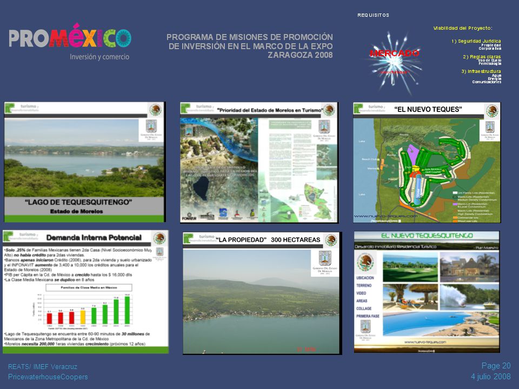This screenshot has height=389, width=519.
Task: Select the golf course photo on the webpage slide
Action: point(410,267)
